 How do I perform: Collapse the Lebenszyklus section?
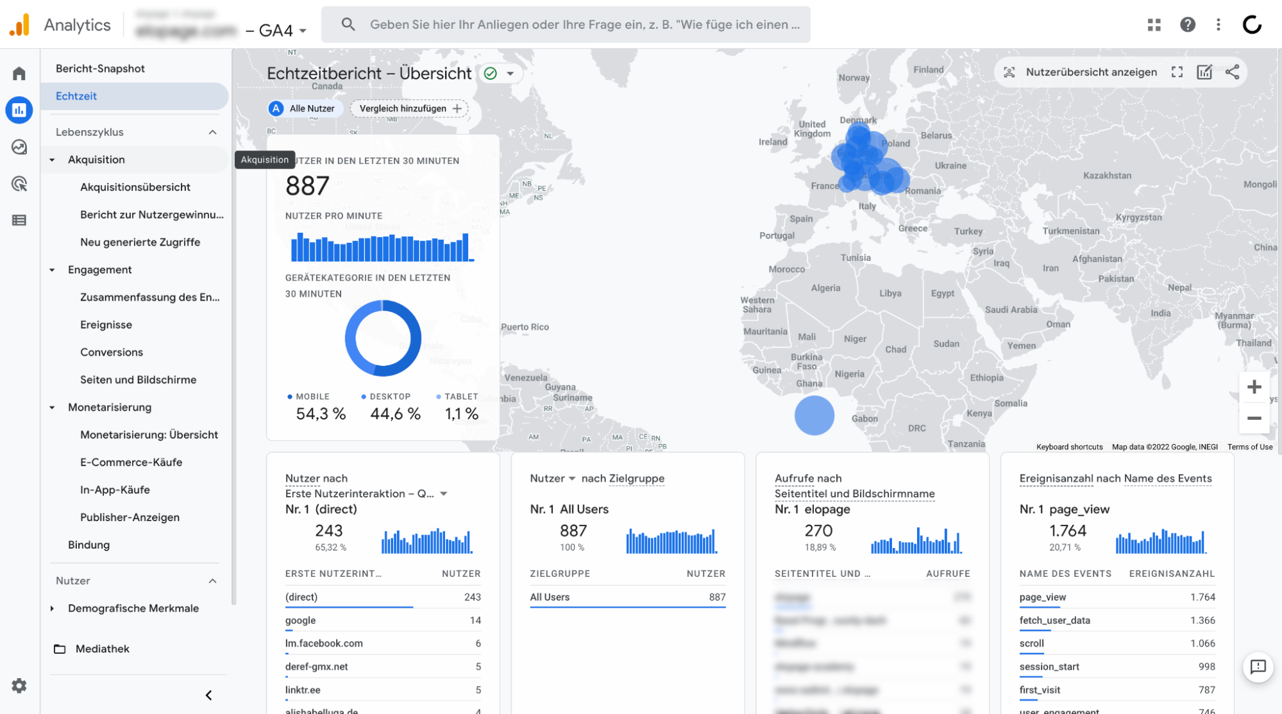pos(213,132)
